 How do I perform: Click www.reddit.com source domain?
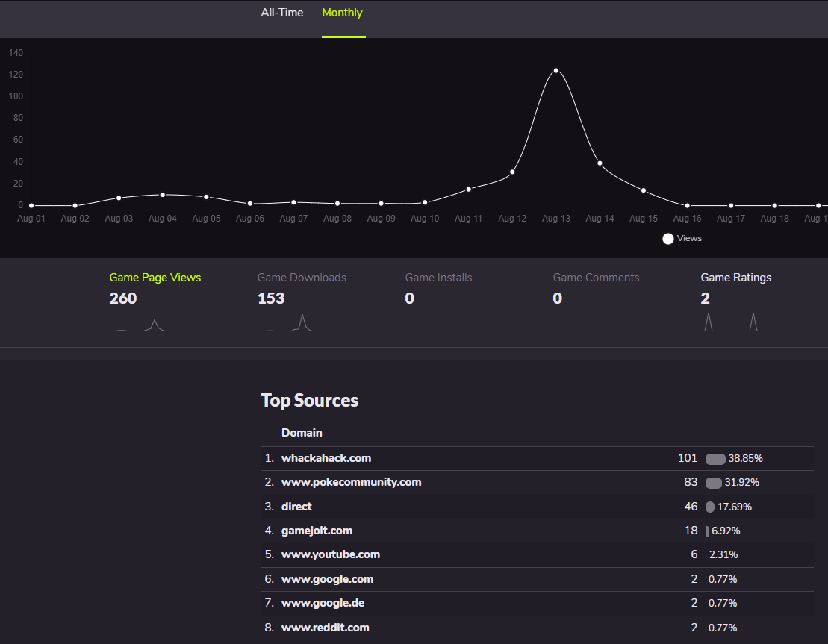point(325,628)
